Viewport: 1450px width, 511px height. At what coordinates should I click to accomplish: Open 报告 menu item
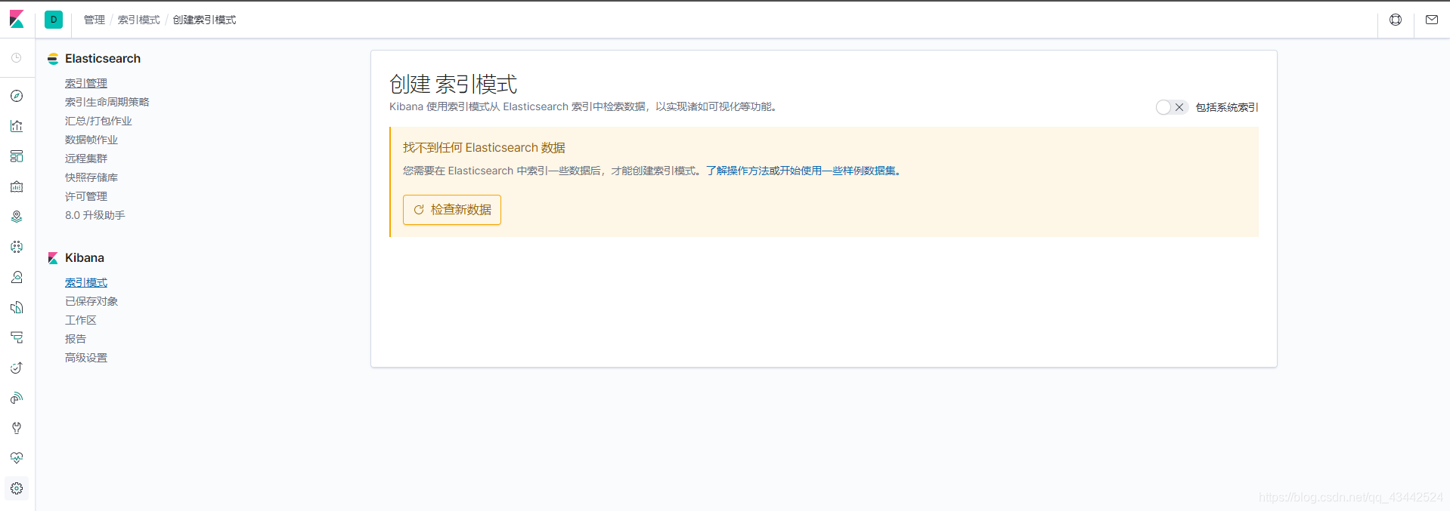(76, 339)
